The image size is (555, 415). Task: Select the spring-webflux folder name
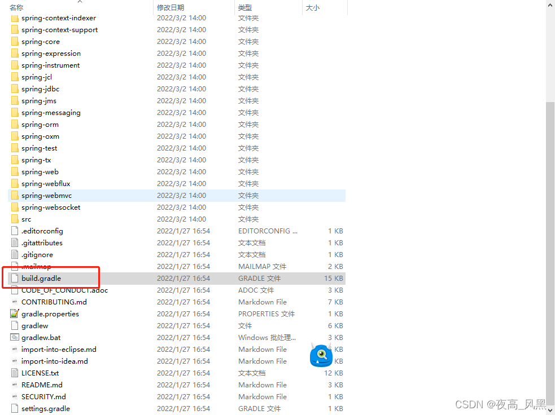(46, 184)
